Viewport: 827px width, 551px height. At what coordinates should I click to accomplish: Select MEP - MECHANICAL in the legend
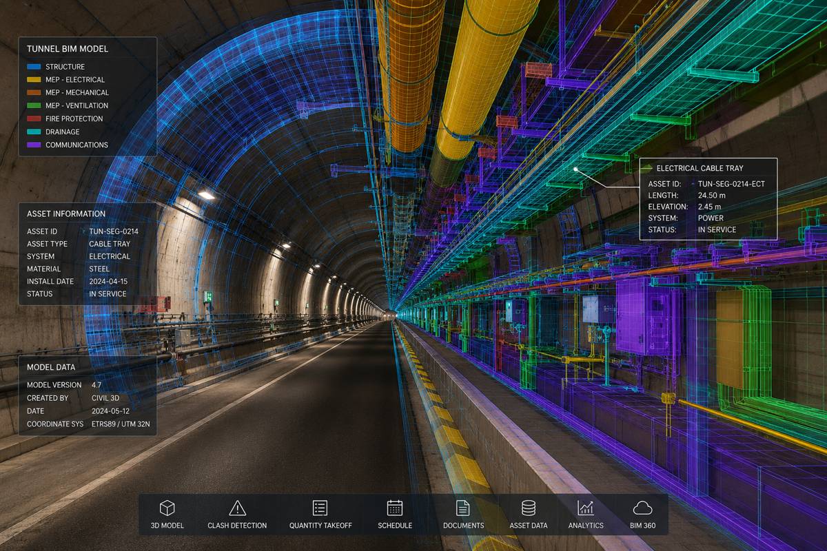(x=77, y=93)
